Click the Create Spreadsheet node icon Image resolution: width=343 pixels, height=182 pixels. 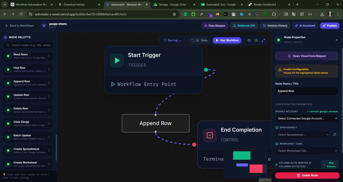(x=8, y=151)
